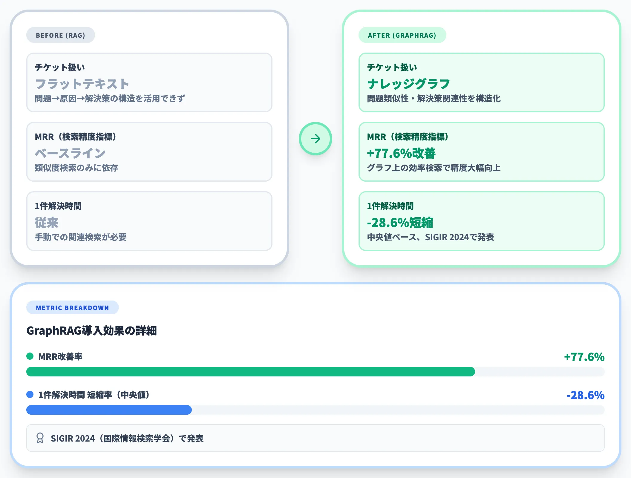Click MRR（検索精度指標） label in the Before panel

[x=75, y=137]
